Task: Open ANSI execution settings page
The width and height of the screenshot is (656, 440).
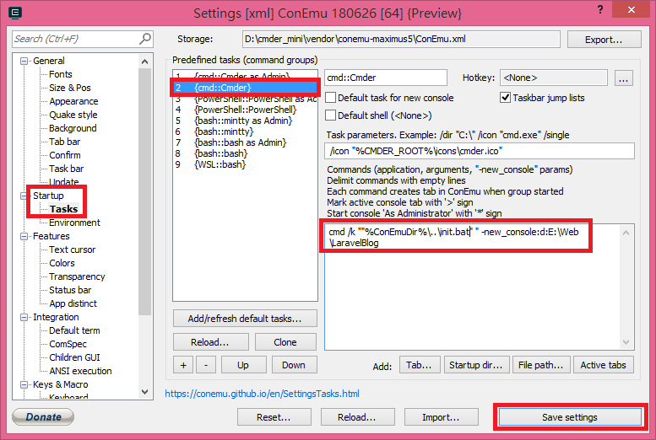Action: [x=80, y=371]
